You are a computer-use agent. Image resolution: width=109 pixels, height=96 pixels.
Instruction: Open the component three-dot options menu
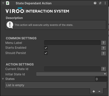tap(105, 3)
